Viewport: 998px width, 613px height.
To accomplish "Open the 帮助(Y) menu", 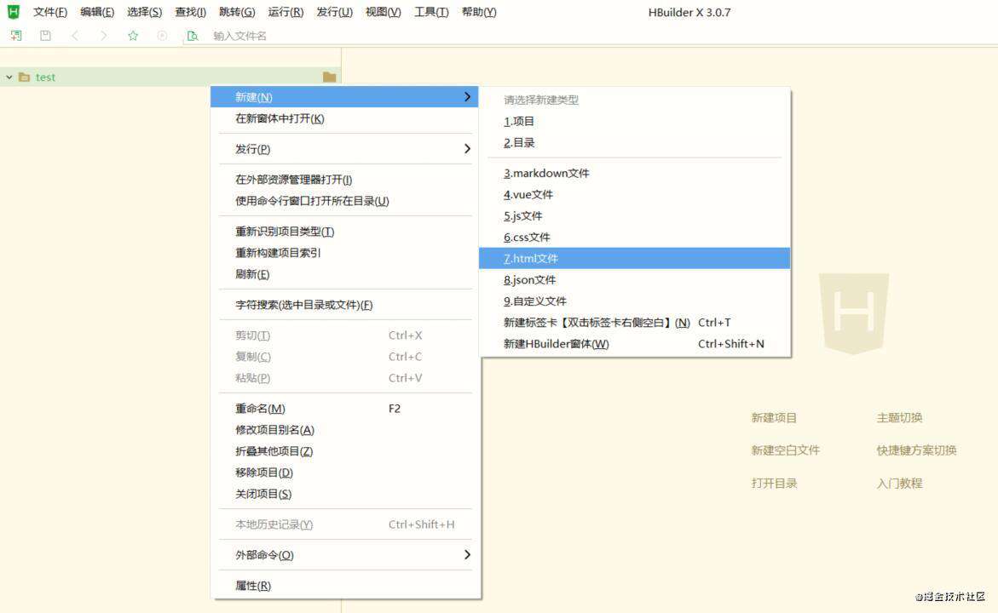I will [479, 12].
